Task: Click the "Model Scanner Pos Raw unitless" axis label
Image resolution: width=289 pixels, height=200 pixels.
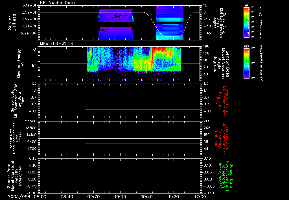Action: click(16, 138)
